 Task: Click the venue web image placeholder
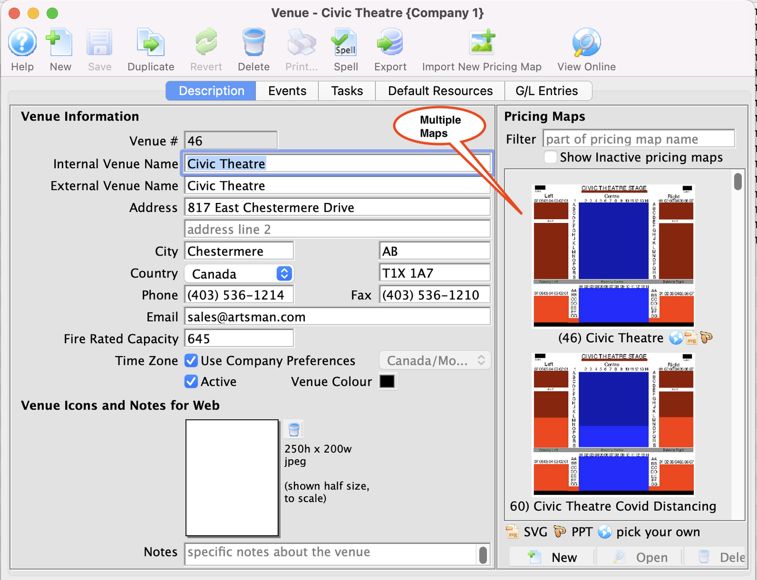(232, 477)
